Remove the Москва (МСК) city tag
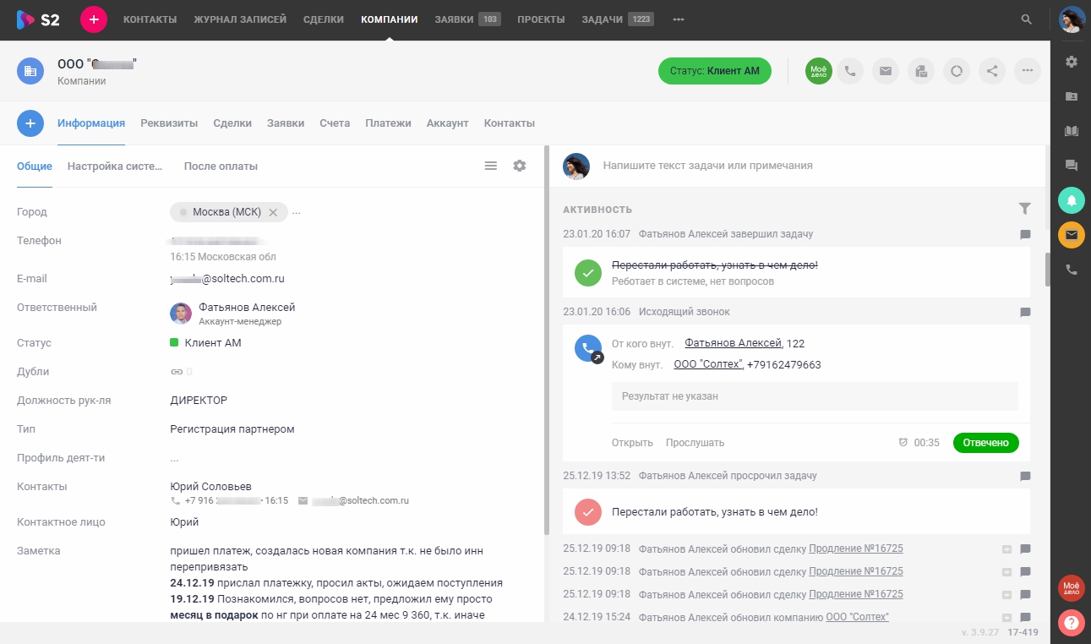The height and width of the screenshot is (644, 1091). click(274, 212)
